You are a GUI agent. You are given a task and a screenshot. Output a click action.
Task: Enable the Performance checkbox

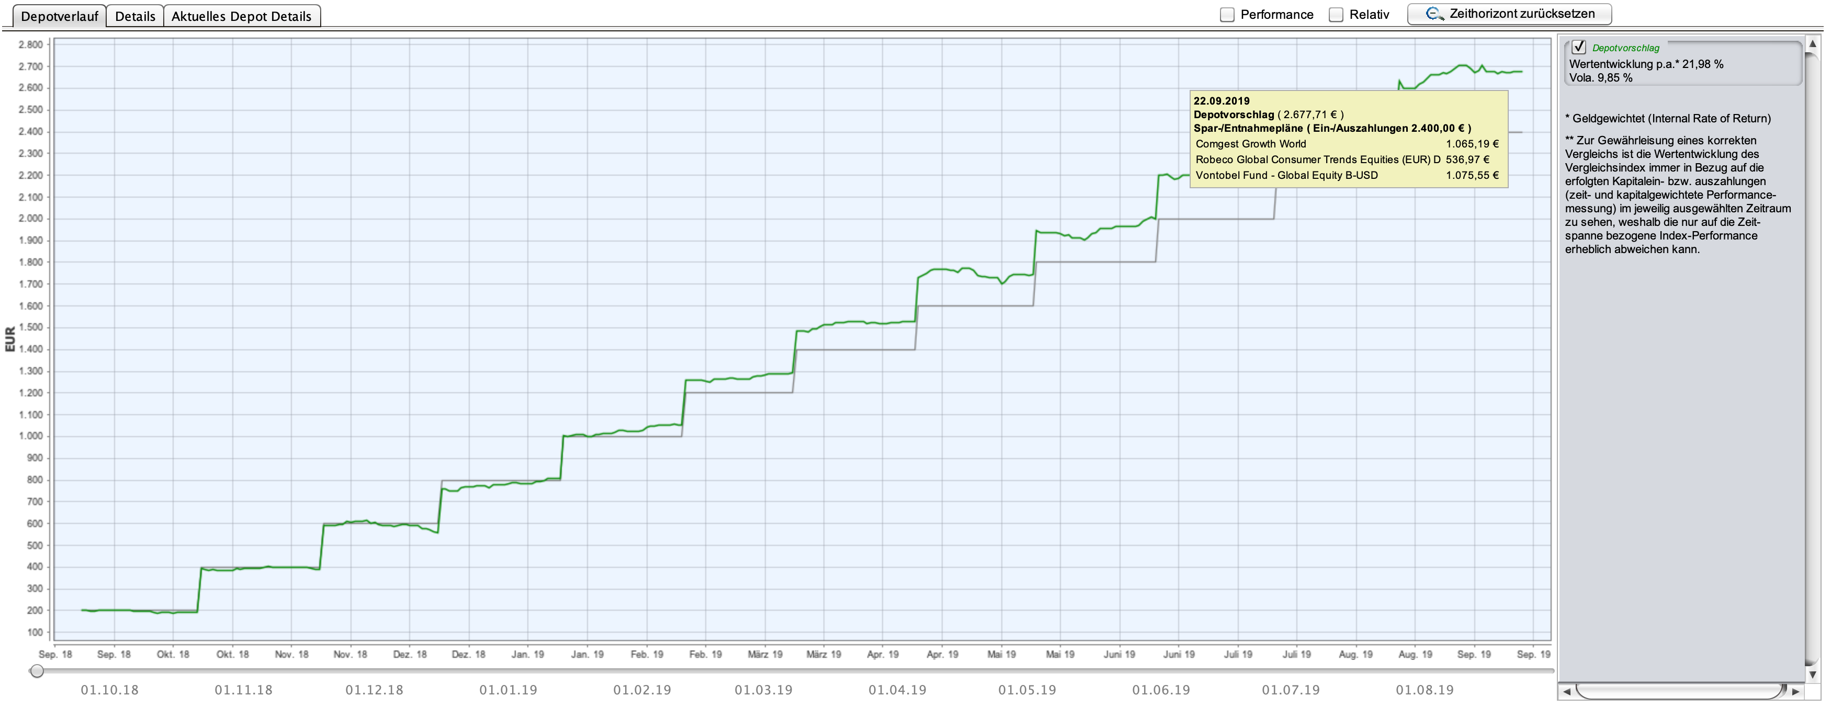1227,14
